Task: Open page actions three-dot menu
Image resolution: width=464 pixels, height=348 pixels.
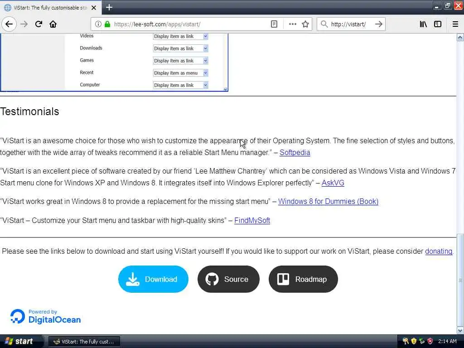Action: (x=292, y=24)
